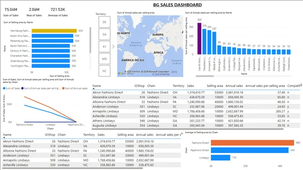
Task: Click the Lindseys 11K average bar
Action: click(x=221, y=157)
